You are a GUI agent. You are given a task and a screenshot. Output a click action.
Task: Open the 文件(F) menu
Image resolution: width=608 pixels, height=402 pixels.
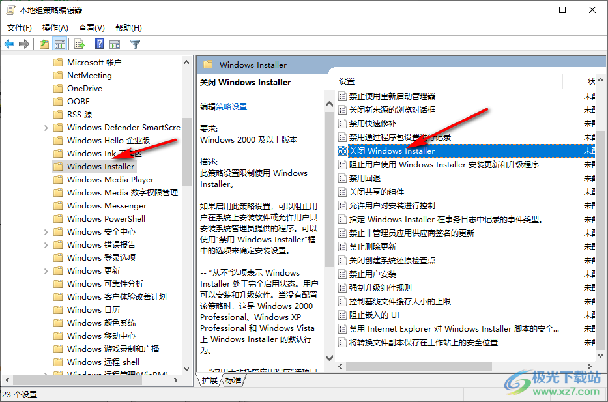[x=20, y=27]
